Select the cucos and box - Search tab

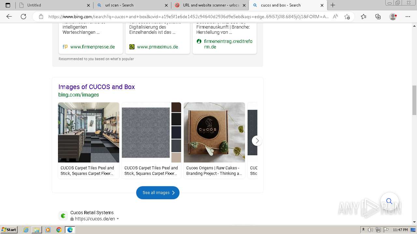288,5
